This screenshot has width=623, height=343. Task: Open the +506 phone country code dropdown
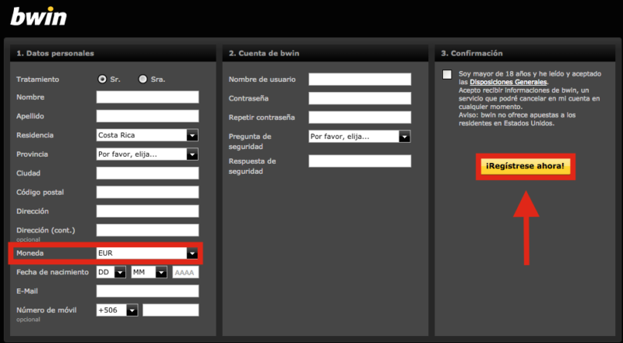click(118, 310)
